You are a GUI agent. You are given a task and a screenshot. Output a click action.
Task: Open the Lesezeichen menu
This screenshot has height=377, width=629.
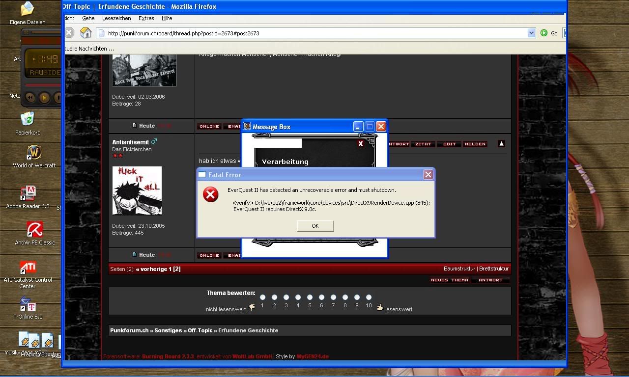116,18
